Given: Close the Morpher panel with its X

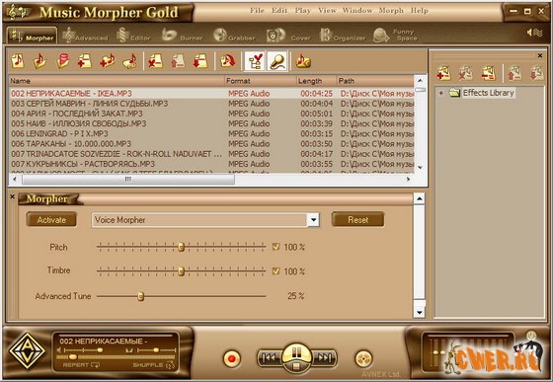Looking at the screenshot, I should pos(12,196).
